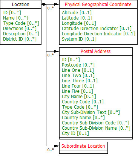Click the composition diamond next to Location
This screenshot has width=138, height=159.
click(x=44, y=5)
